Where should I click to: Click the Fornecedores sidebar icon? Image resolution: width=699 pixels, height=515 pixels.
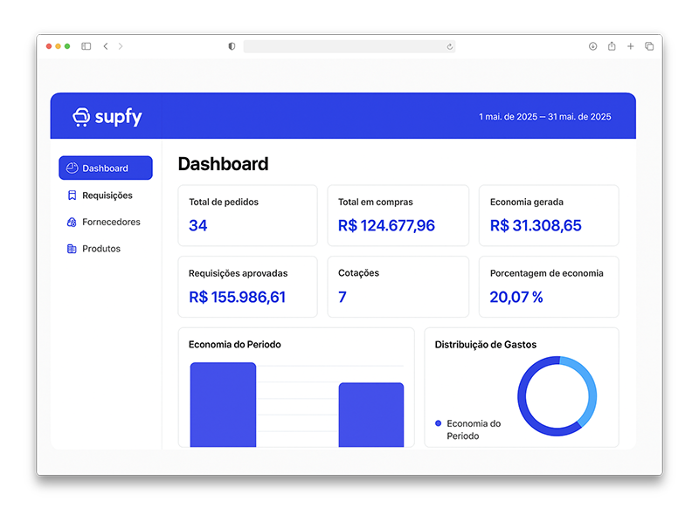click(72, 223)
